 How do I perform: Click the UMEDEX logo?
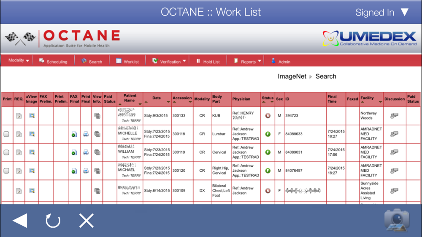point(370,38)
